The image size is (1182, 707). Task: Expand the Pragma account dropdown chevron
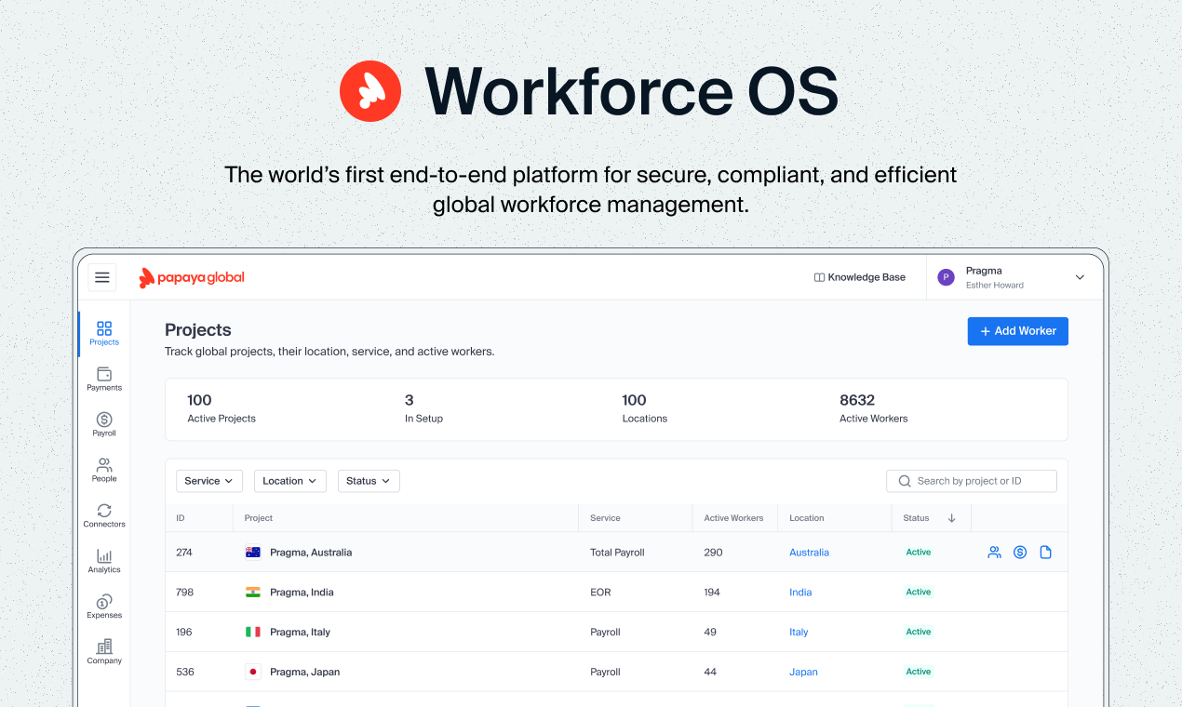pyautogui.click(x=1080, y=277)
